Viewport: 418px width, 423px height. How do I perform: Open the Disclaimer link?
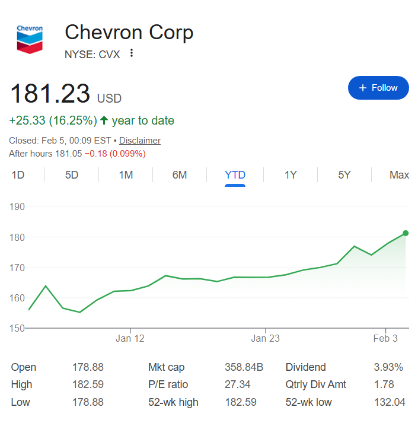(140, 141)
